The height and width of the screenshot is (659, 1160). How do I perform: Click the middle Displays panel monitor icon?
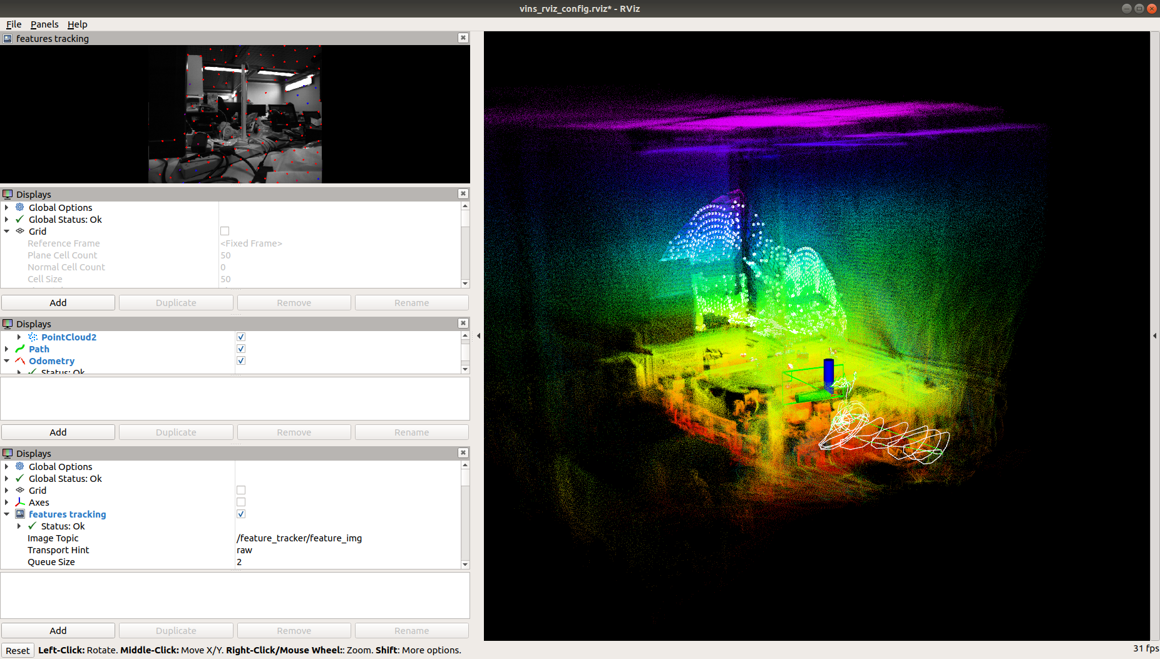[x=8, y=324]
